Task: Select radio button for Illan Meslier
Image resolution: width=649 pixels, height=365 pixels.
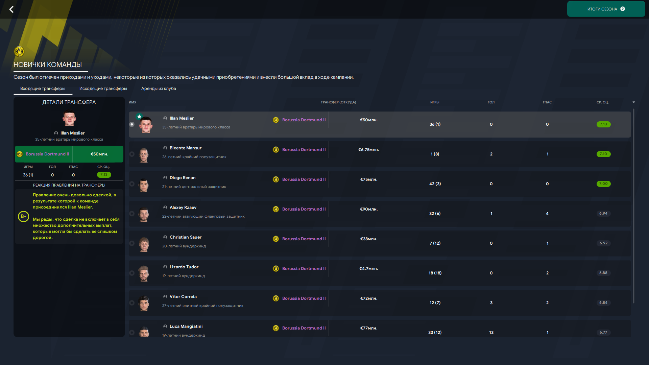Action: [132, 124]
